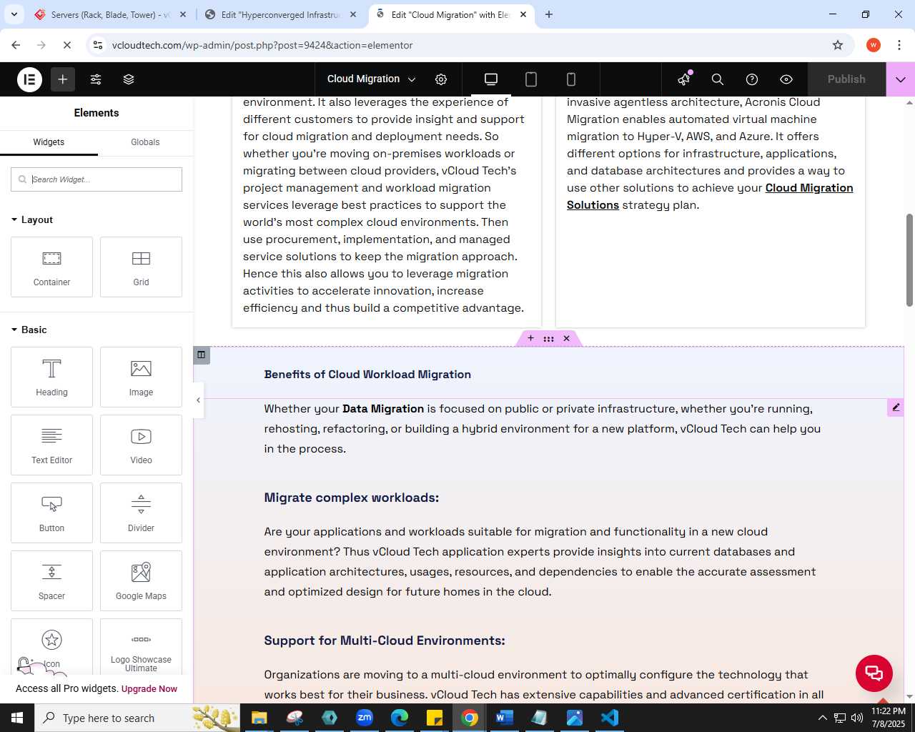Open the Elementor logo menu
Screen dimensions: 915x732
pyautogui.click(x=29, y=79)
